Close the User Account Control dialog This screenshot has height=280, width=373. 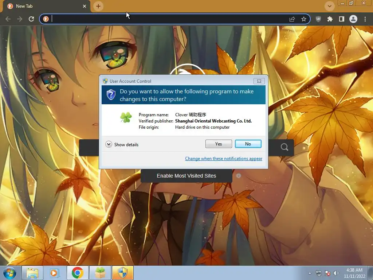pos(259,81)
